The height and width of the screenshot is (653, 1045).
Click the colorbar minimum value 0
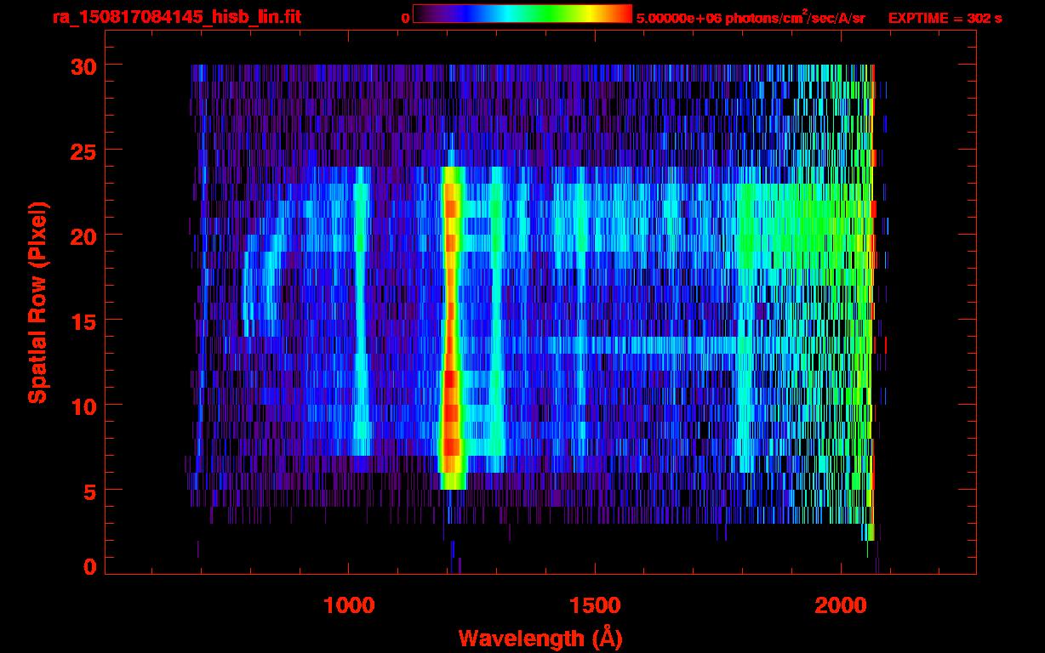(405, 19)
